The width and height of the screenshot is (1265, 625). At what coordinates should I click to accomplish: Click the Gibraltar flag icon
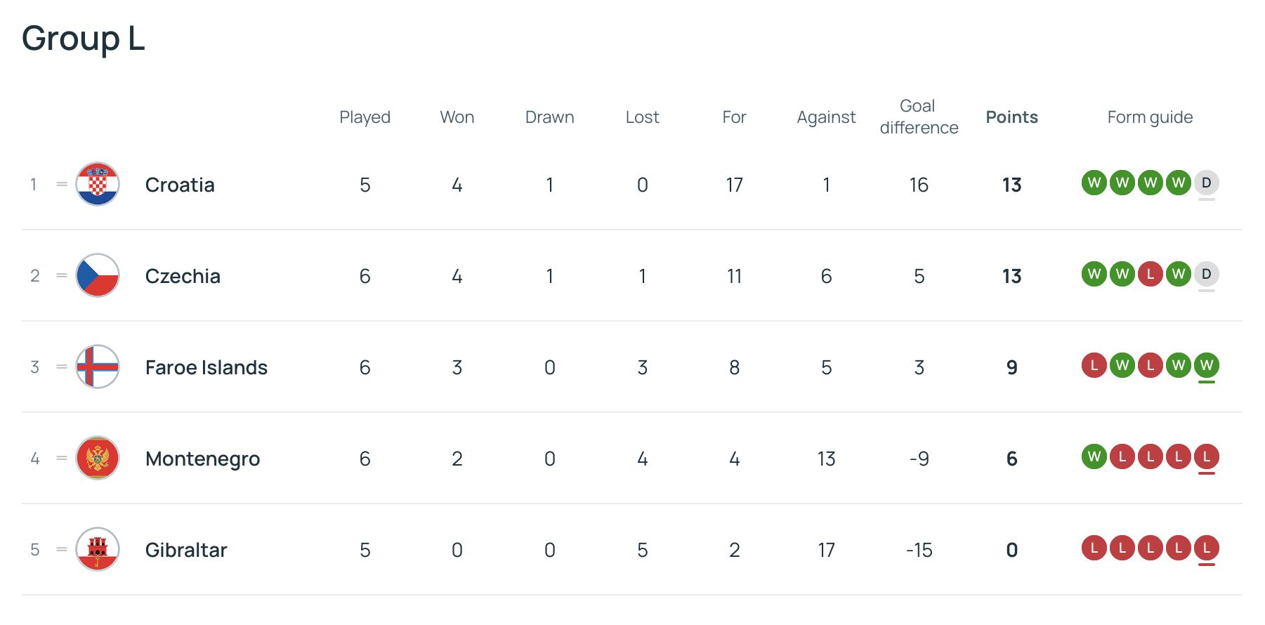point(98,549)
